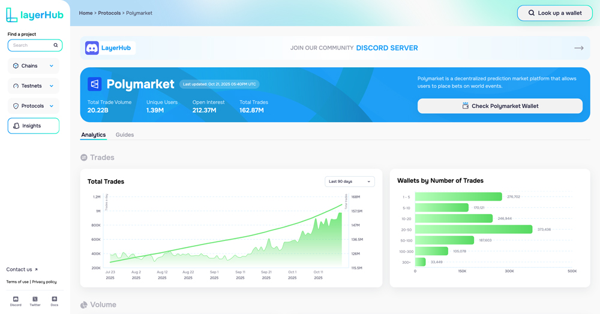Click the Insights icon
The height and width of the screenshot is (314, 600).
pos(16,126)
